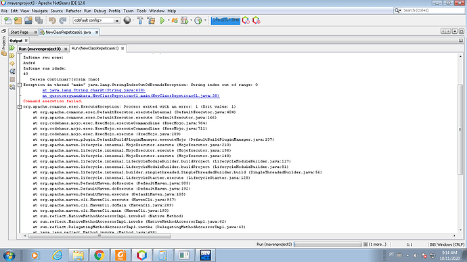The width and height of the screenshot is (467, 262).
Task: Open Google Chrome from the taskbar
Action: (x=99, y=255)
